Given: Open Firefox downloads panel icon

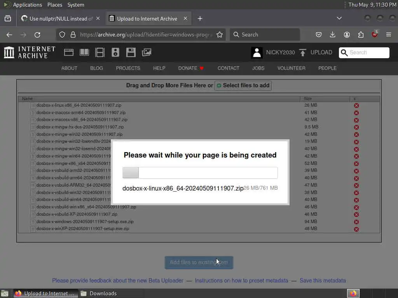Looking at the screenshot, I should (x=333, y=35).
